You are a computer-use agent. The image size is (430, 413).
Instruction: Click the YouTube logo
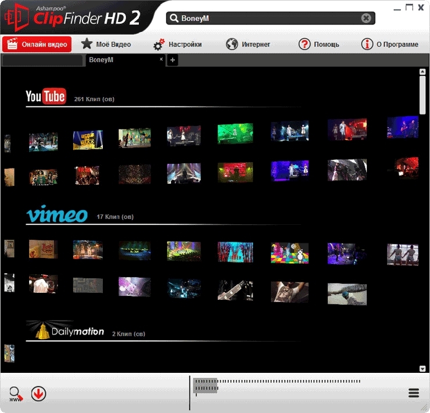[46, 96]
